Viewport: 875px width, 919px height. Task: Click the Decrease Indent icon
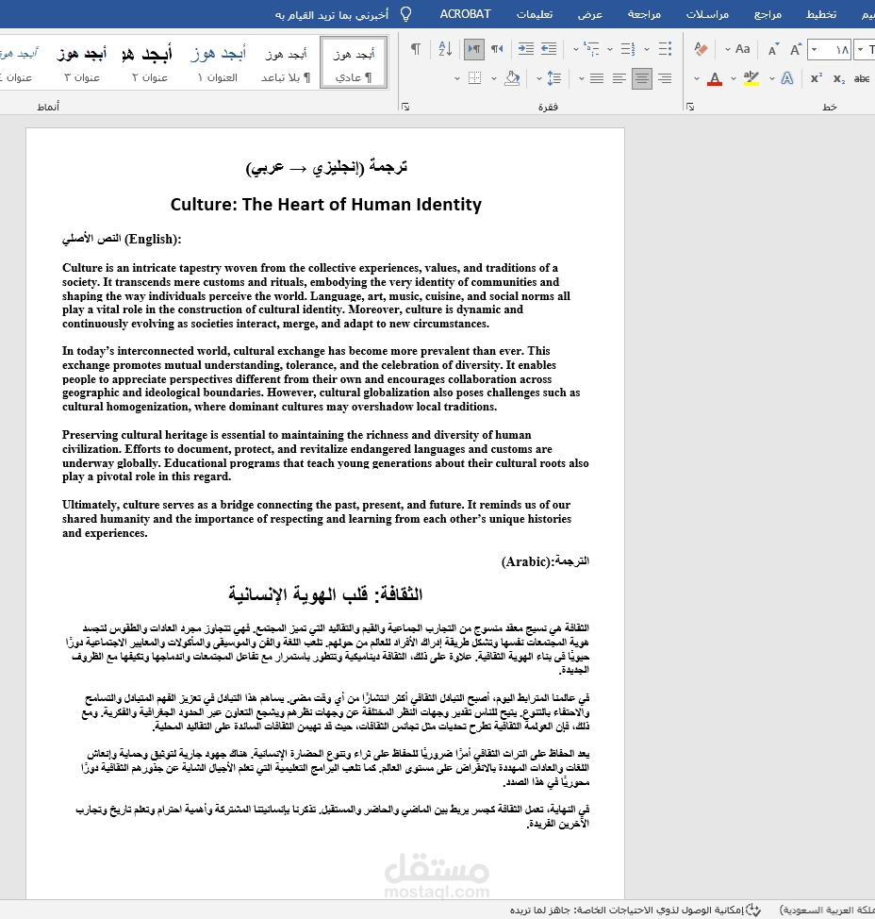coord(549,49)
